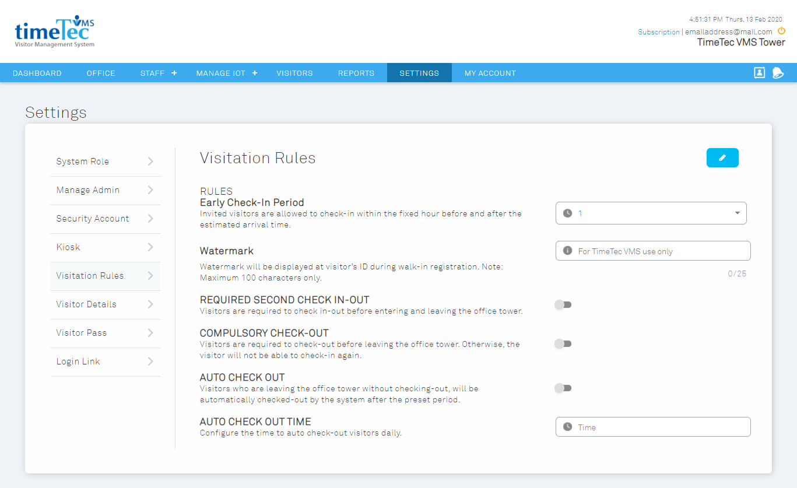Click the Subscription link

pos(659,32)
